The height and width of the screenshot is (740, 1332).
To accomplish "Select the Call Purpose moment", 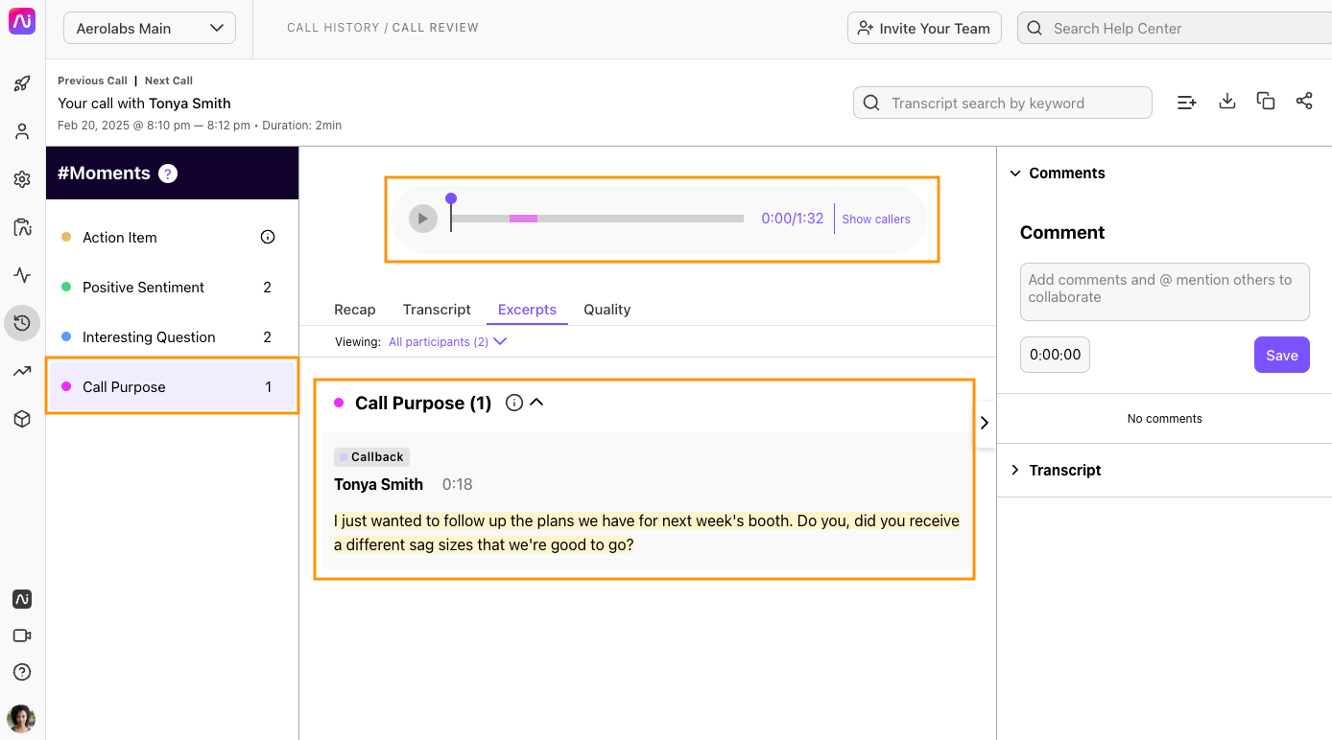I will coord(173,386).
